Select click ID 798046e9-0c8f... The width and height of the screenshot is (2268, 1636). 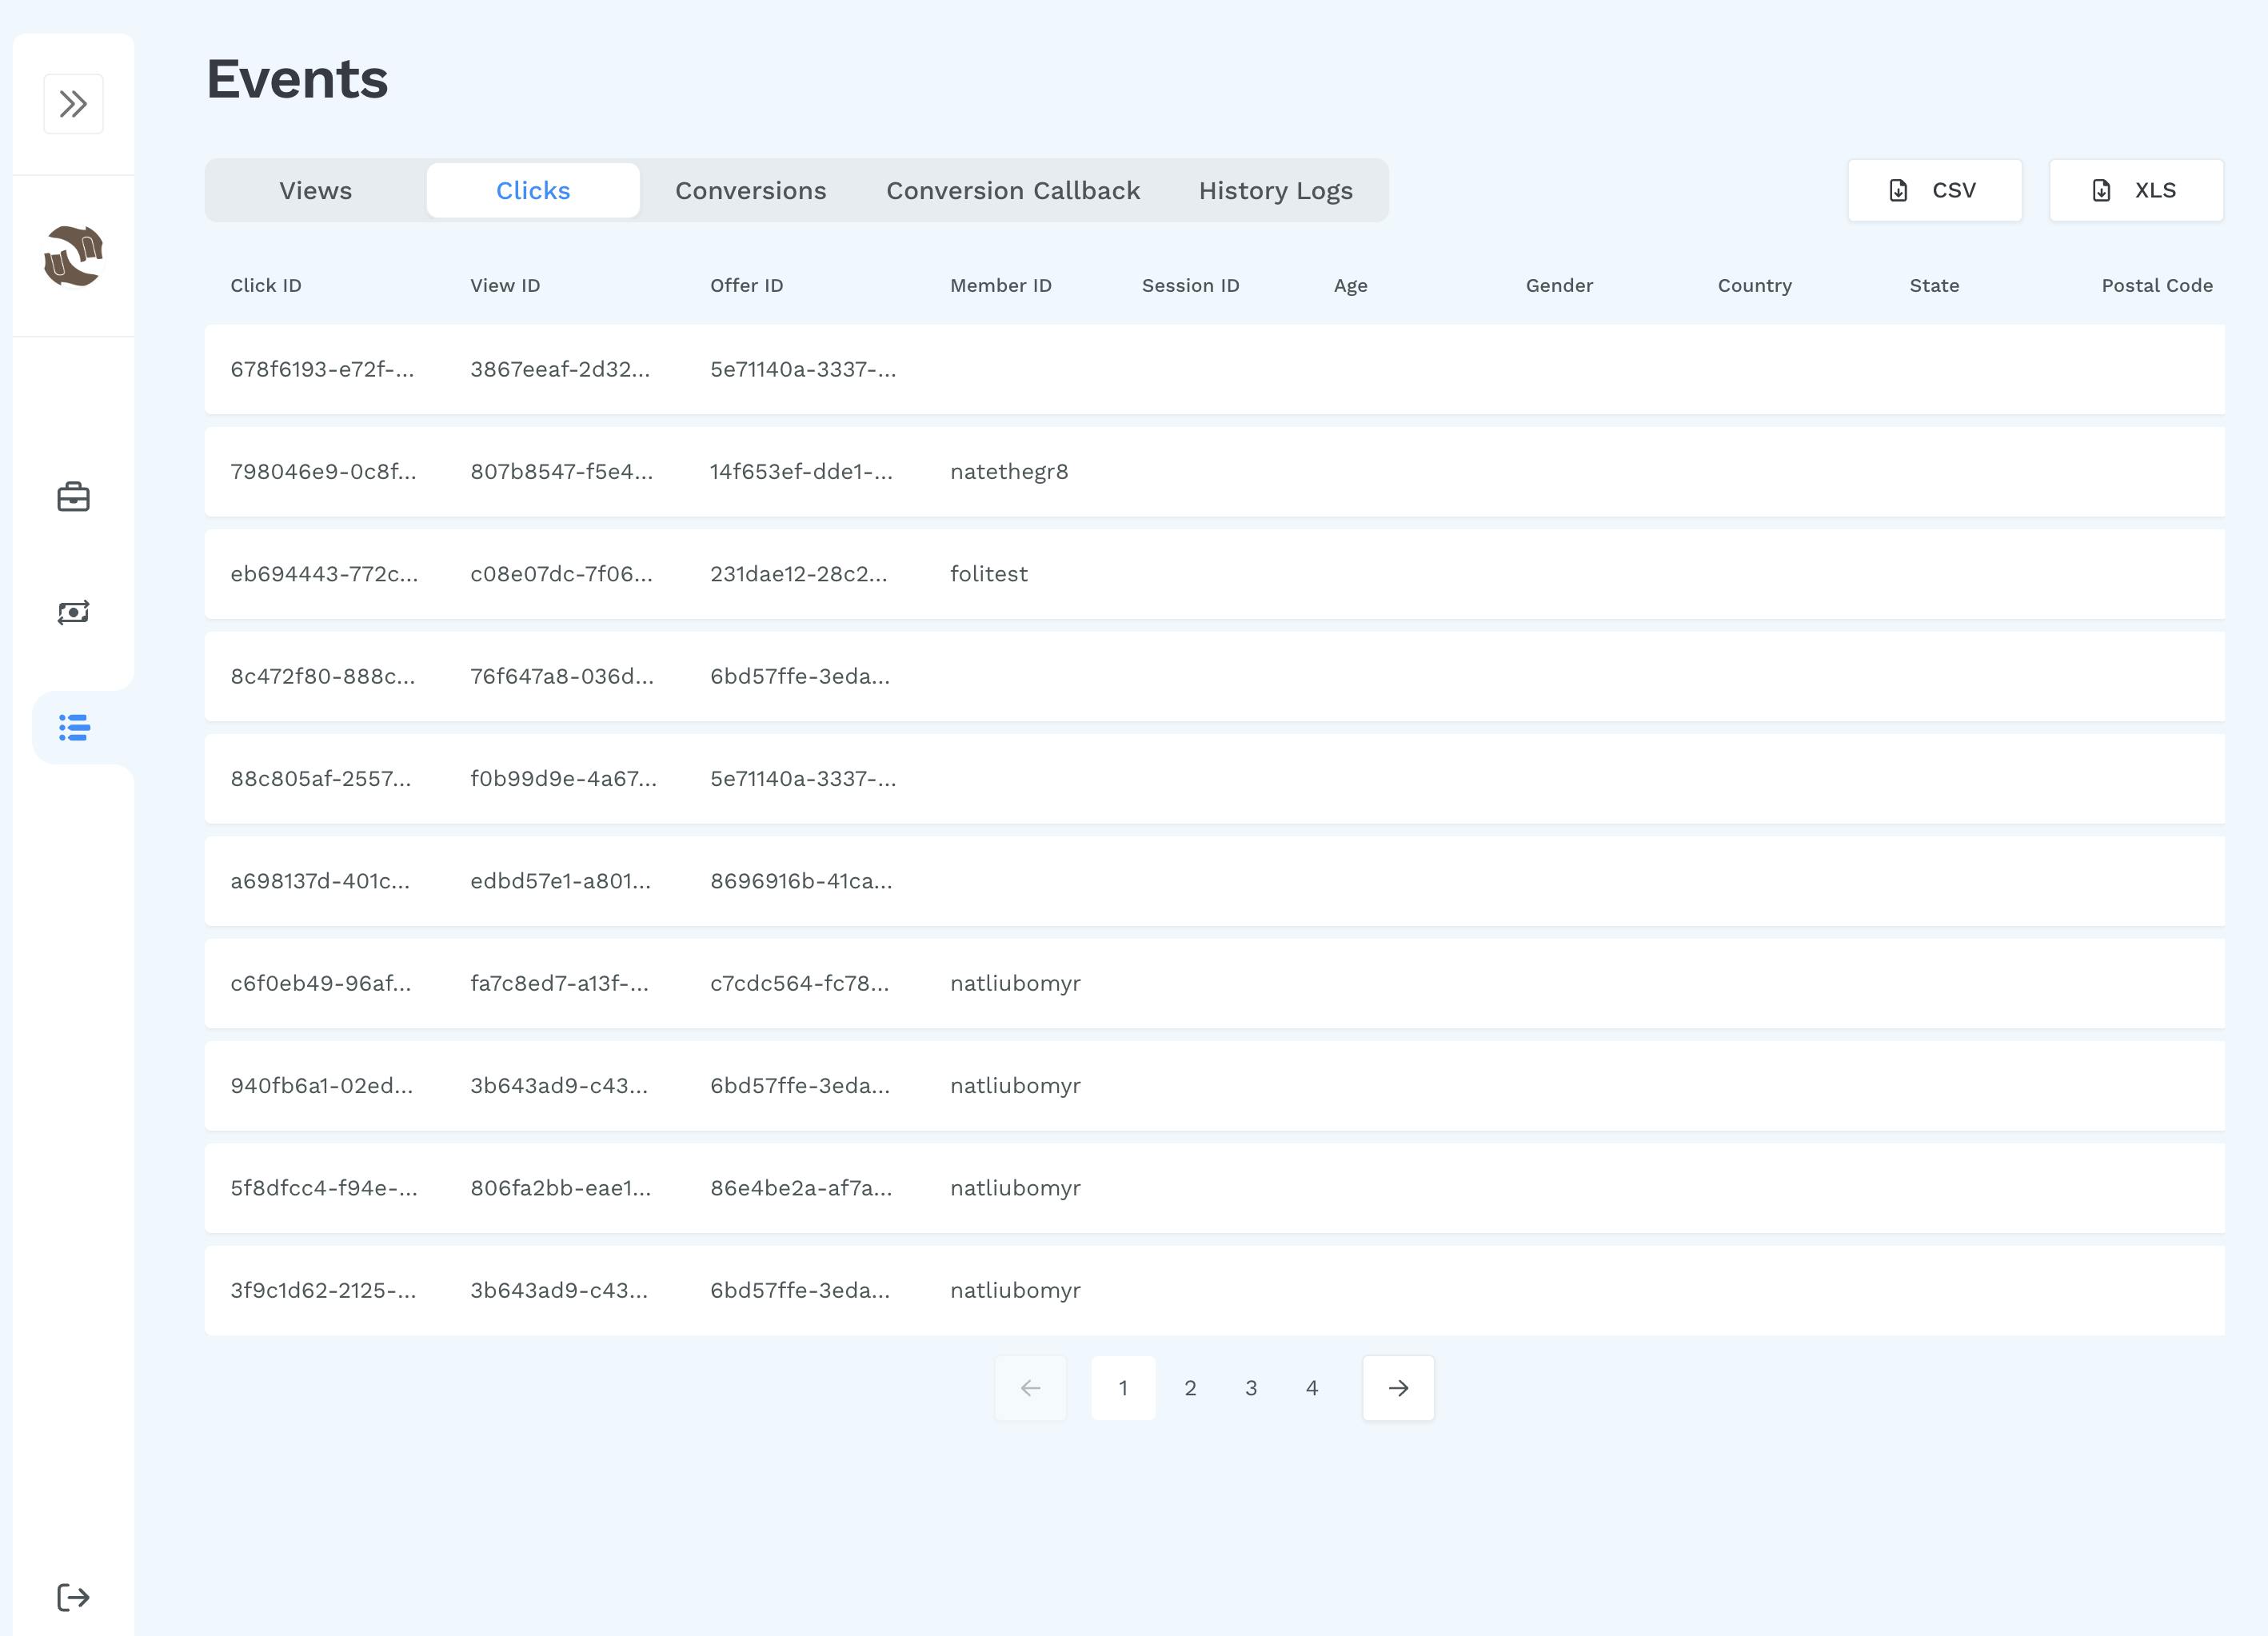tap(323, 471)
